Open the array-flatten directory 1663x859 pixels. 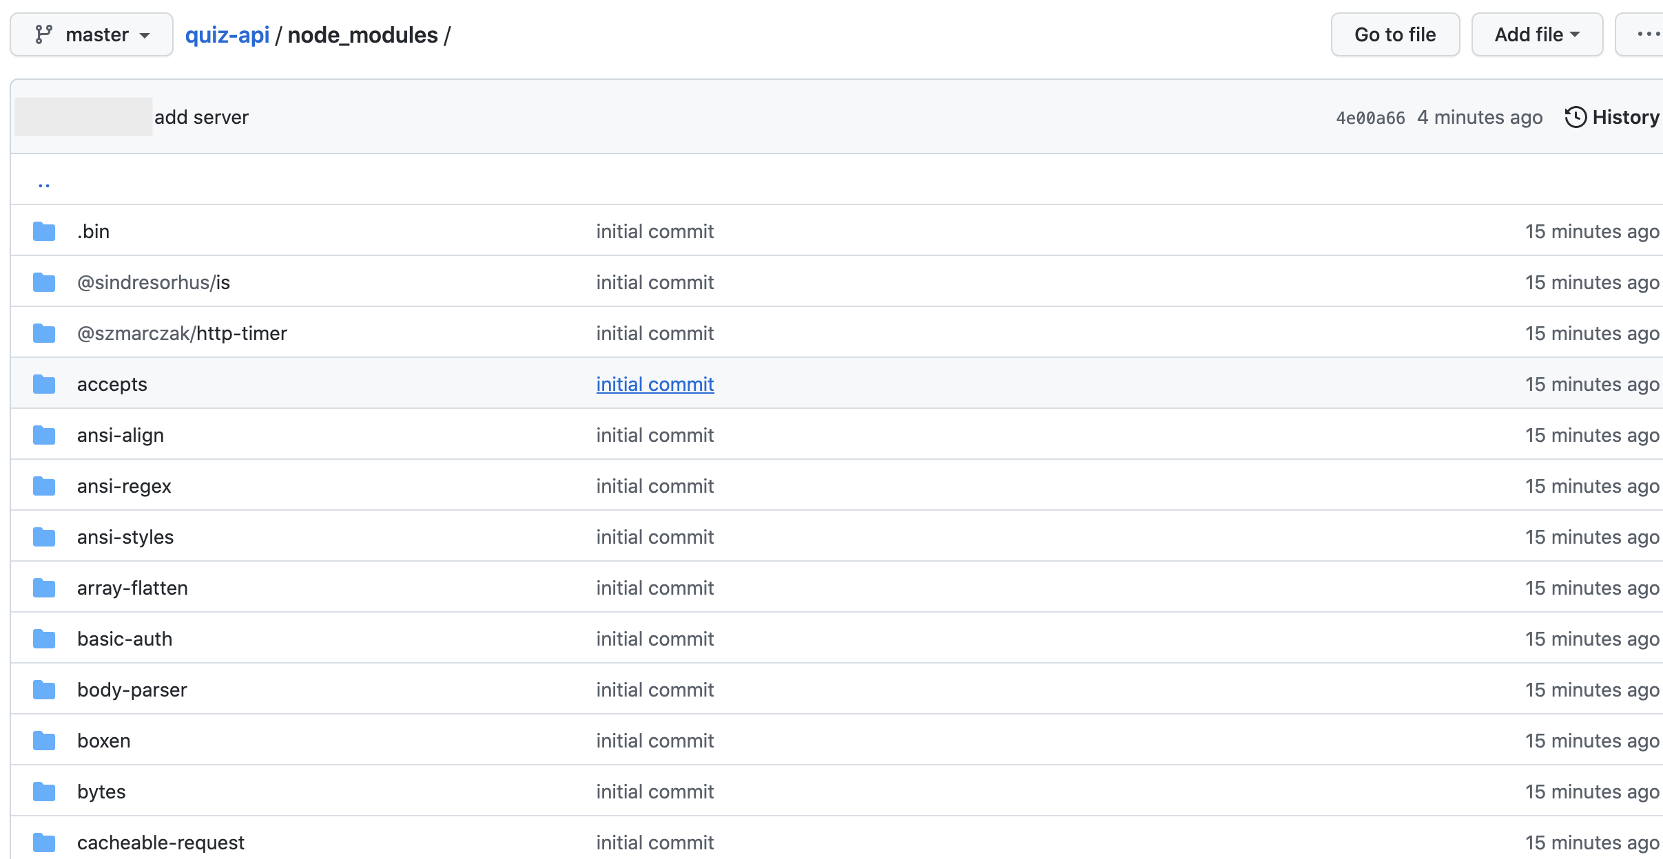(132, 588)
